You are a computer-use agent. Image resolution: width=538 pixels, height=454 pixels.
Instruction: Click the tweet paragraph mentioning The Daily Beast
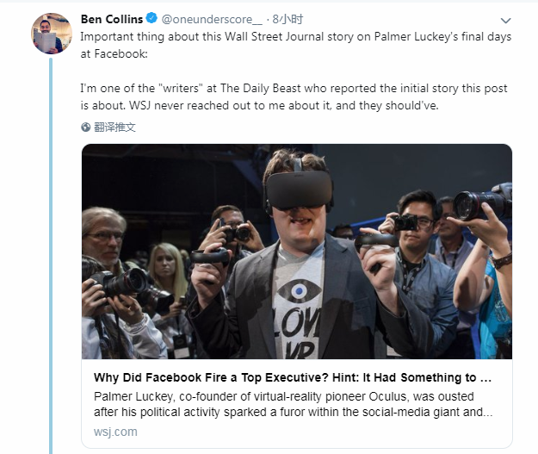click(294, 90)
